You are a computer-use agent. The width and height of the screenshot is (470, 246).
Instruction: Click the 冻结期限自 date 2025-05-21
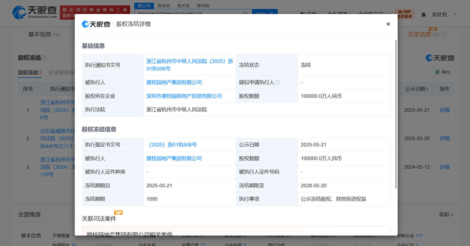[159, 185]
